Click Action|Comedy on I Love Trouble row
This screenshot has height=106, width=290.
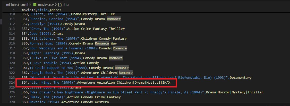click(x=86, y=63)
